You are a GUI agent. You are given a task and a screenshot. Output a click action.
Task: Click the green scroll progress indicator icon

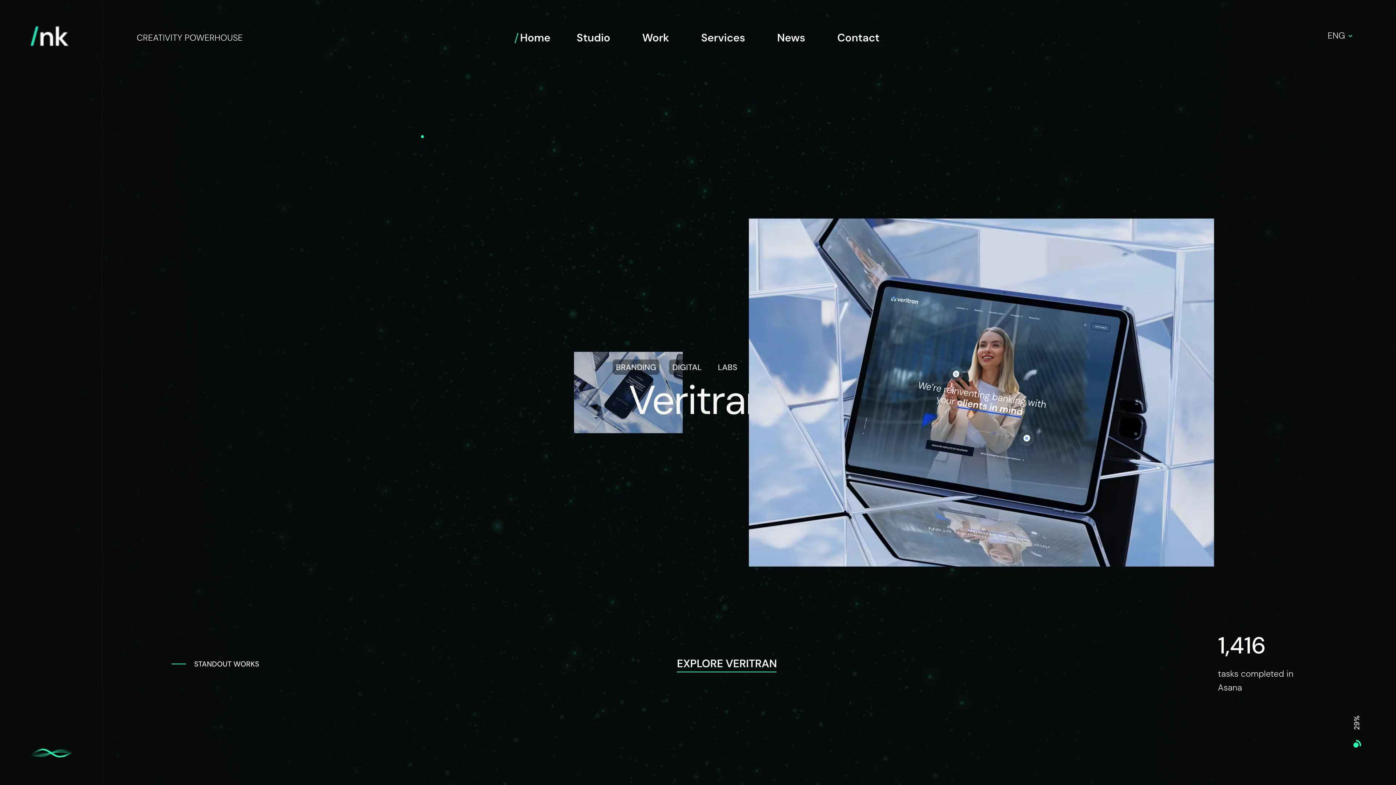pyautogui.click(x=1357, y=744)
